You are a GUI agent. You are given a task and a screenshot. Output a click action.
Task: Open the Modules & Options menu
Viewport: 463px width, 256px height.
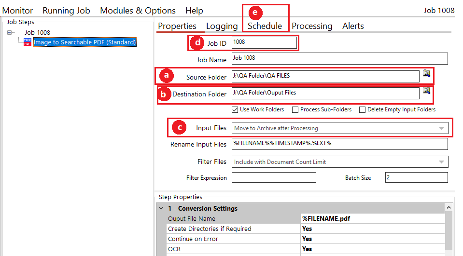coord(138,11)
